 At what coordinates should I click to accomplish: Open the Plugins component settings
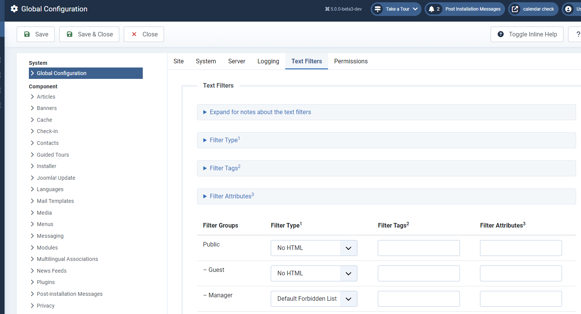click(x=46, y=282)
